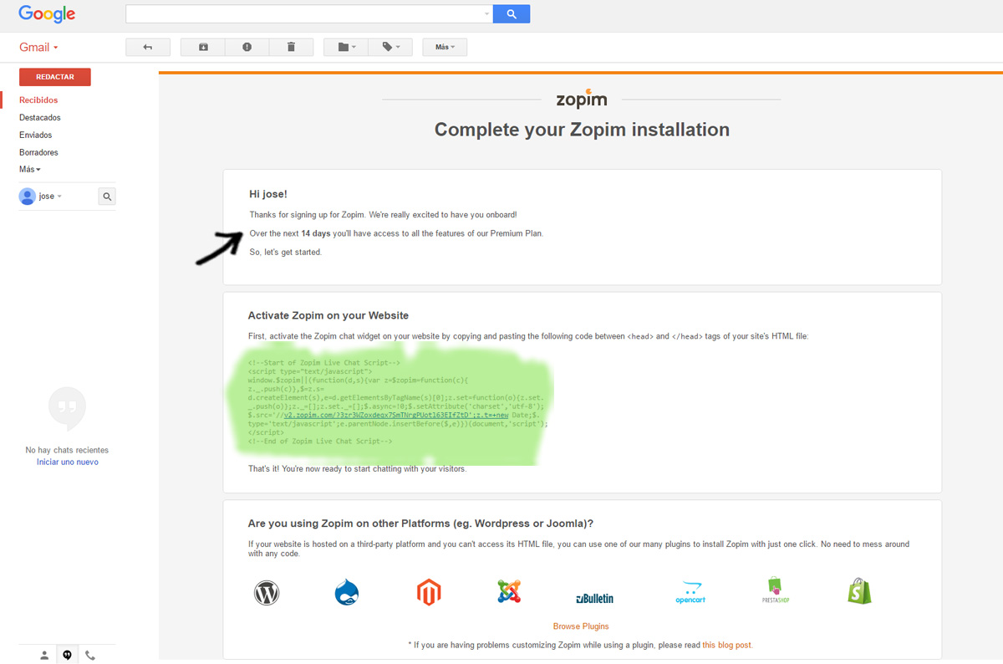Open the Enviados folder
The width and height of the screenshot is (1003, 664).
coord(36,135)
